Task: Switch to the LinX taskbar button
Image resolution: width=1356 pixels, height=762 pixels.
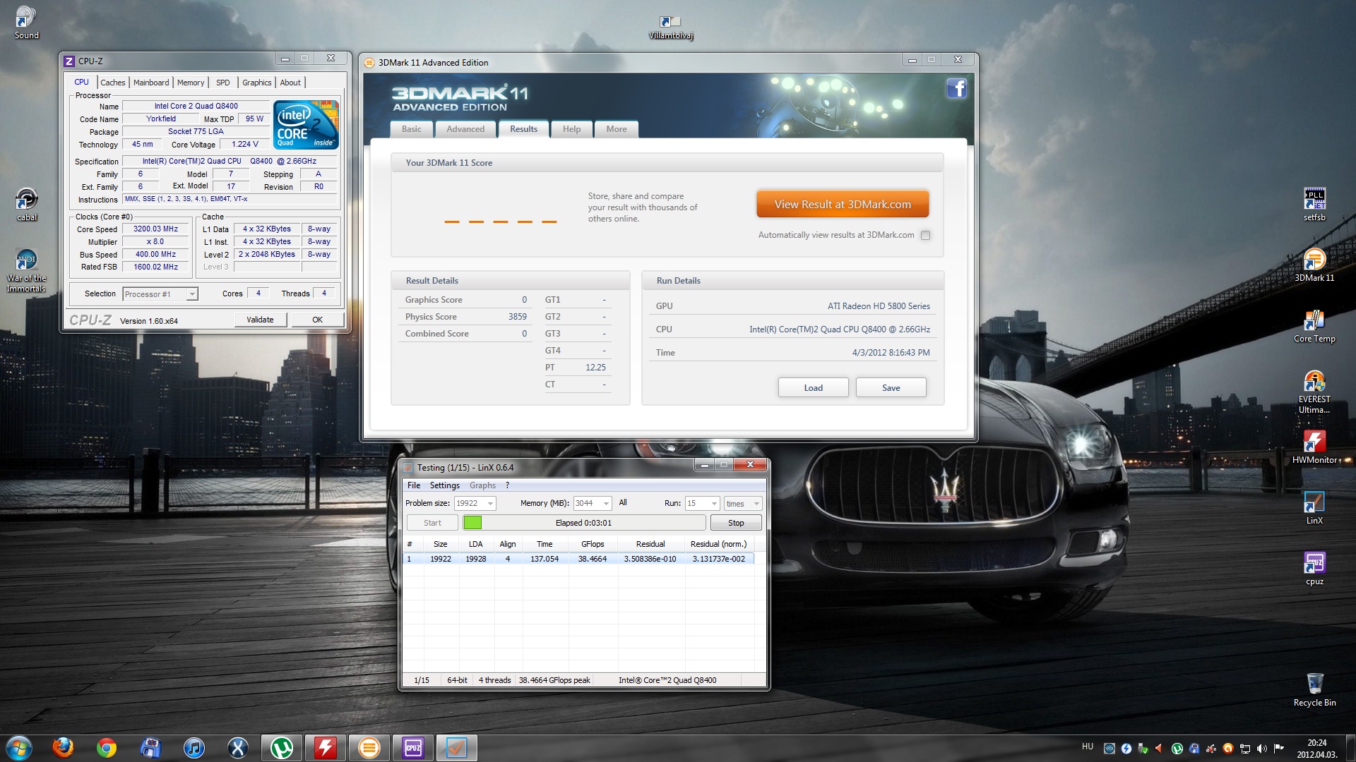Action: pyautogui.click(x=457, y=747)
